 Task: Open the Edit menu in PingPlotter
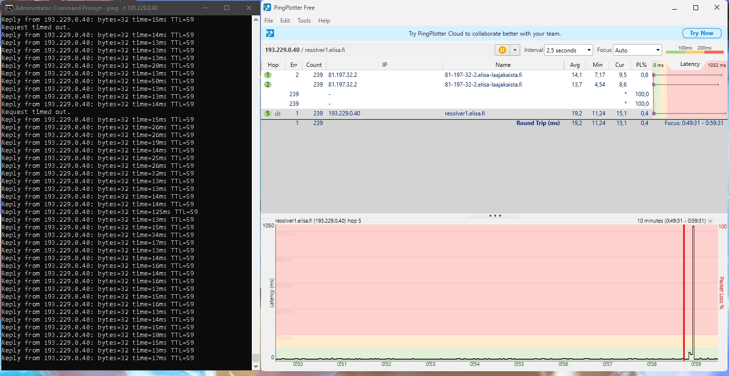tap(285, 21)
